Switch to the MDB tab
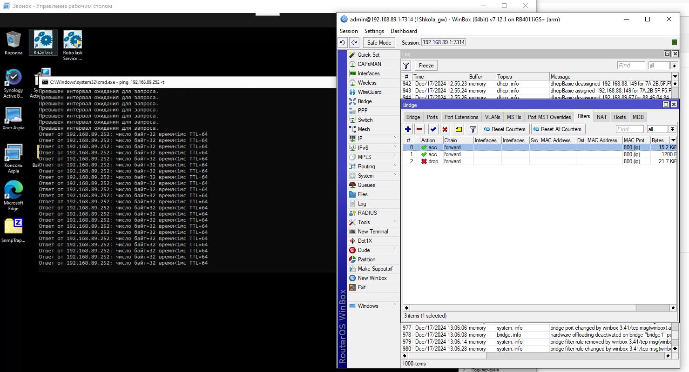 638,117
